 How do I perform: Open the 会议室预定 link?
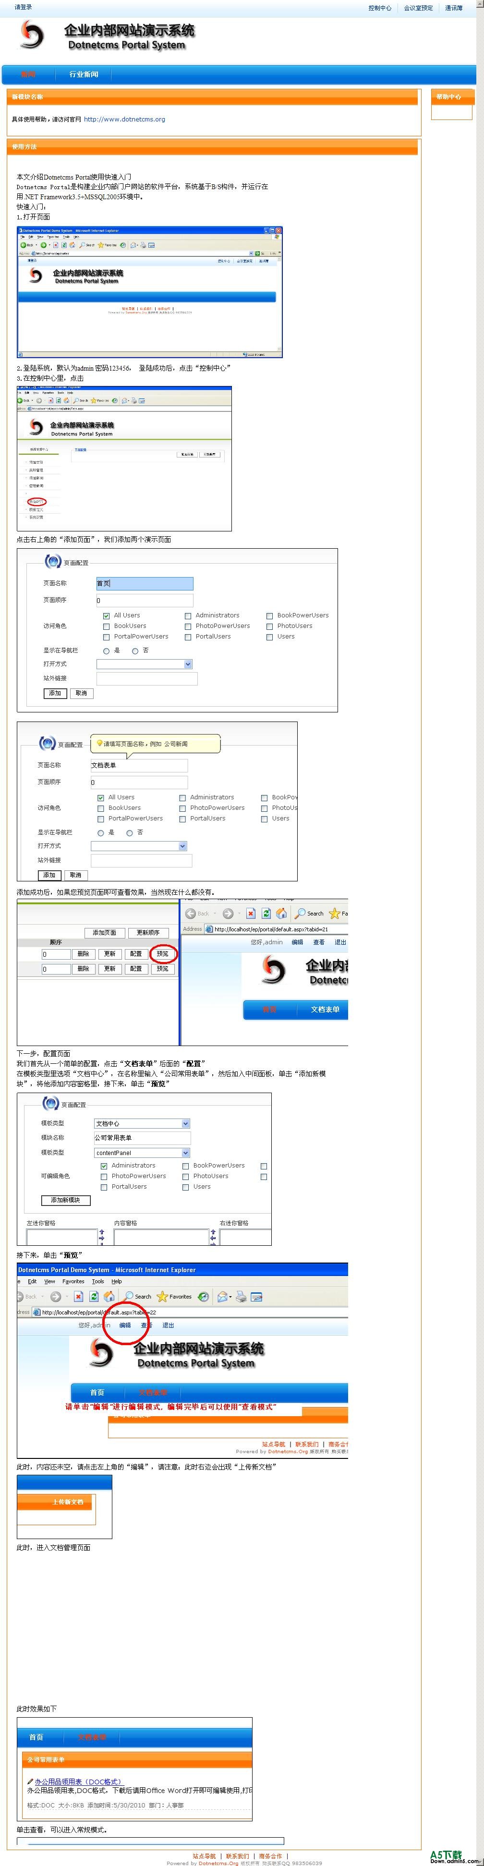(418, 8)
